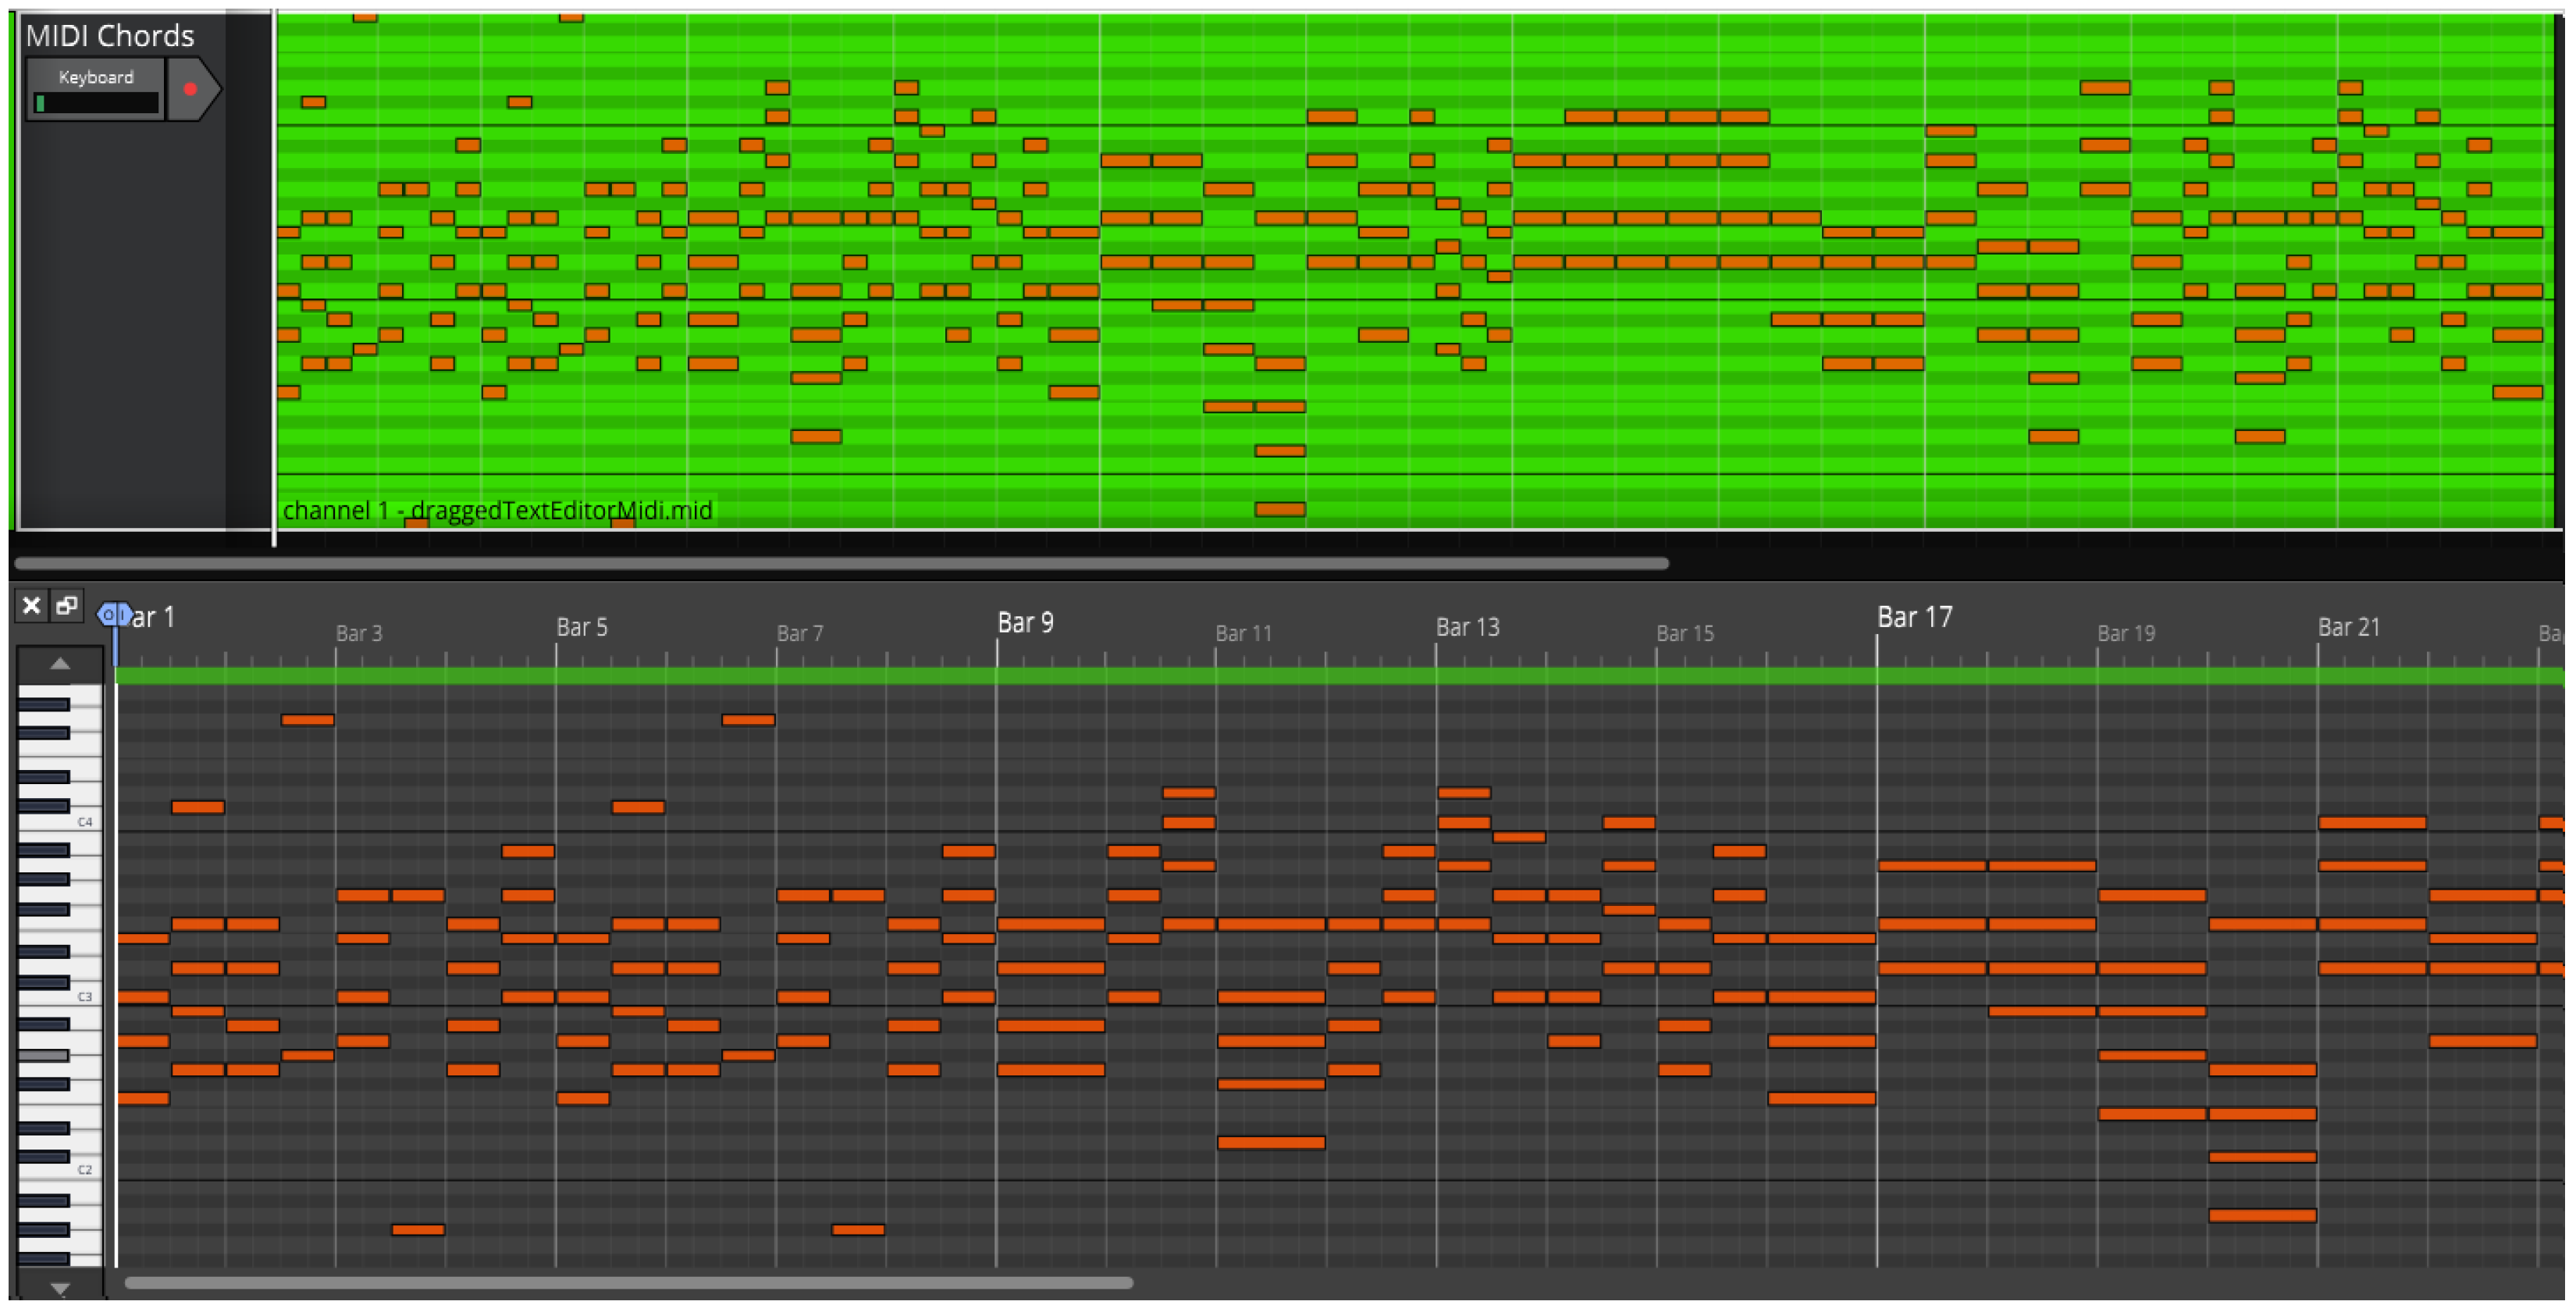This screenshot has height=1312, width=2576.
Task: Close the MIDI piano roll editor
Action: 31,605
